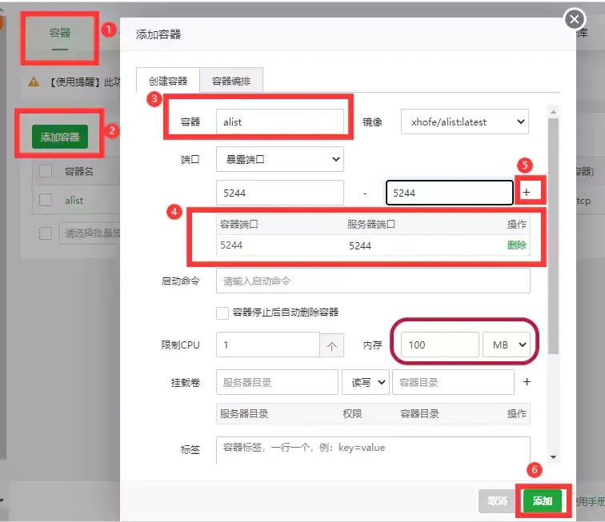Screen dimensions: 605x522
Task: Open the batch action dropdown 请选择批量操作
Action: pyautogui.click(x=90, y=233)
